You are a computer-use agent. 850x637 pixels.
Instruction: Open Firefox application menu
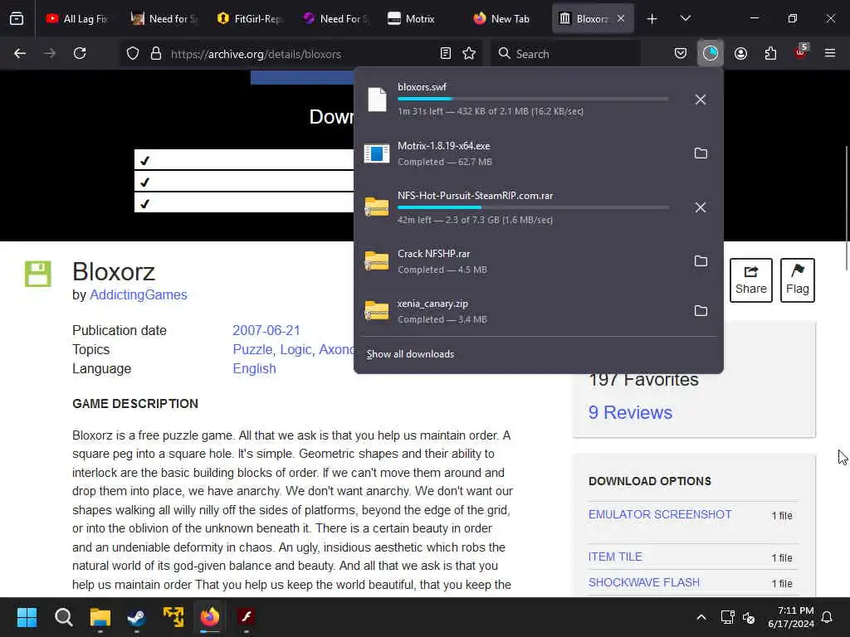coord(830,54)
